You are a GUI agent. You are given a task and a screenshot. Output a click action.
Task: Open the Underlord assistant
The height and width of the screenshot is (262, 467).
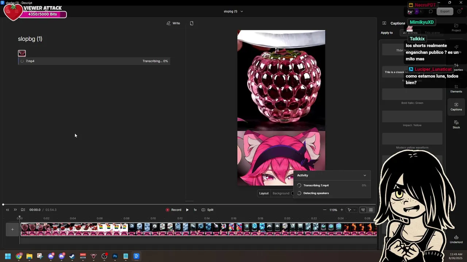coord(456,239)
